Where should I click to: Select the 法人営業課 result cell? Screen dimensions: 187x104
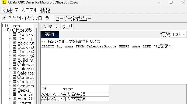click(85, 95)
